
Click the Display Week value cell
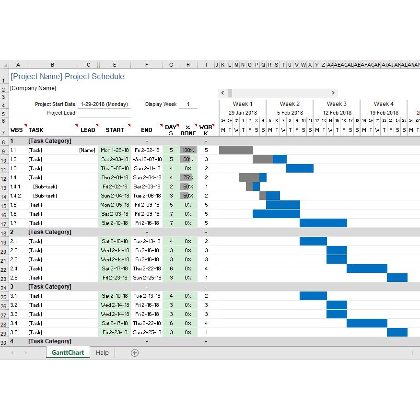(x=188, y=104)
